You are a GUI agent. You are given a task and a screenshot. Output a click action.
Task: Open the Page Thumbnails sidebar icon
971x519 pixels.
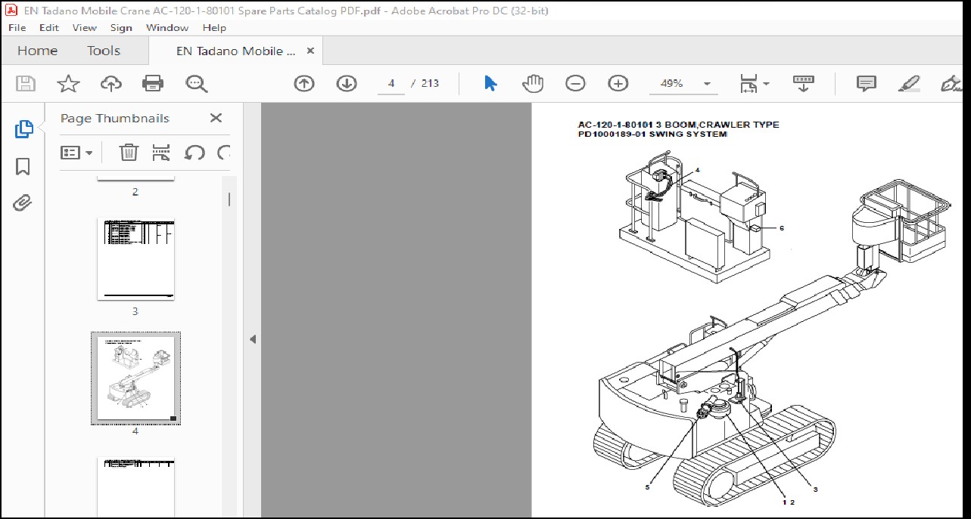(24, 129)
